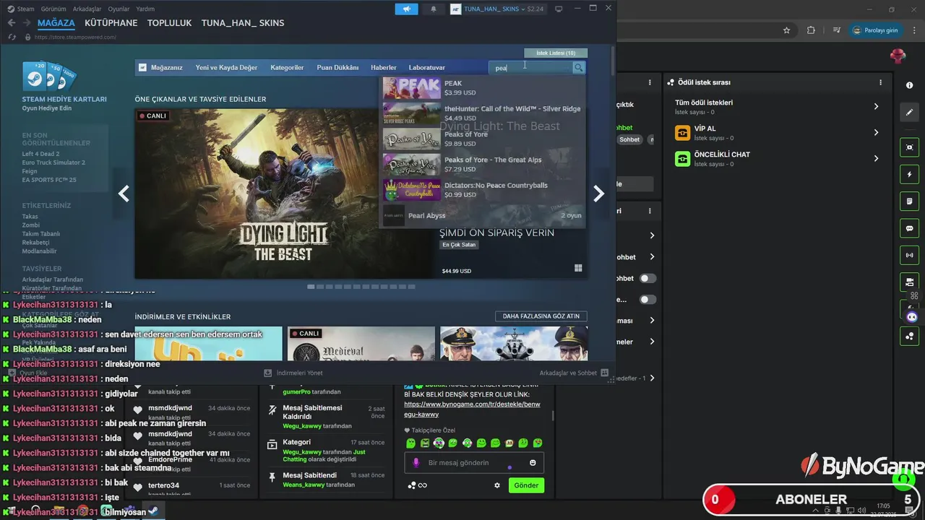Expand the ÖNCELİKLİ CHAT requests row
Viewport: 925px width, 520px height.
[x=778, y=159]
